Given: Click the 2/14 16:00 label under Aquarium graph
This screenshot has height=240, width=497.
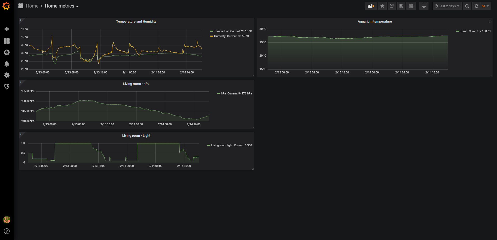Looking at the screenshot, I should [x=432, y=72].
